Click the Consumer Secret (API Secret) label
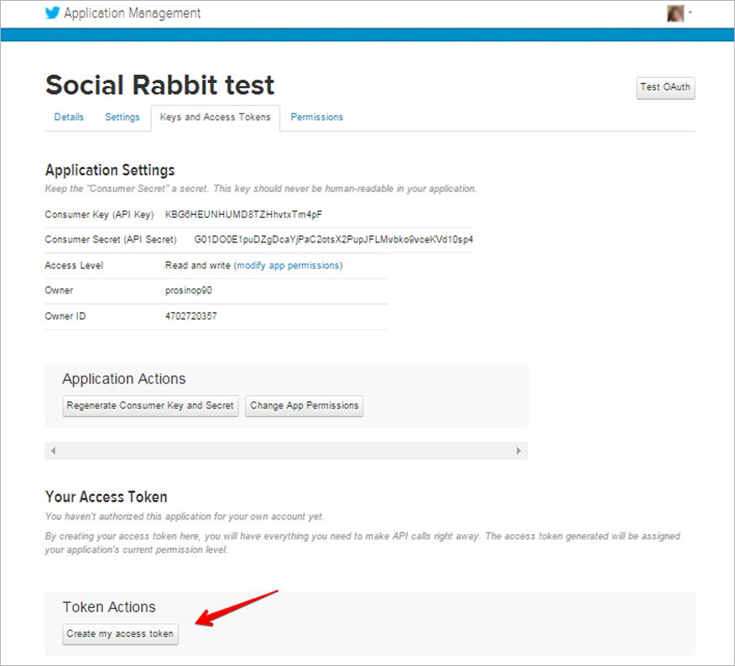The image size is (735, 666). pos(111,240)
